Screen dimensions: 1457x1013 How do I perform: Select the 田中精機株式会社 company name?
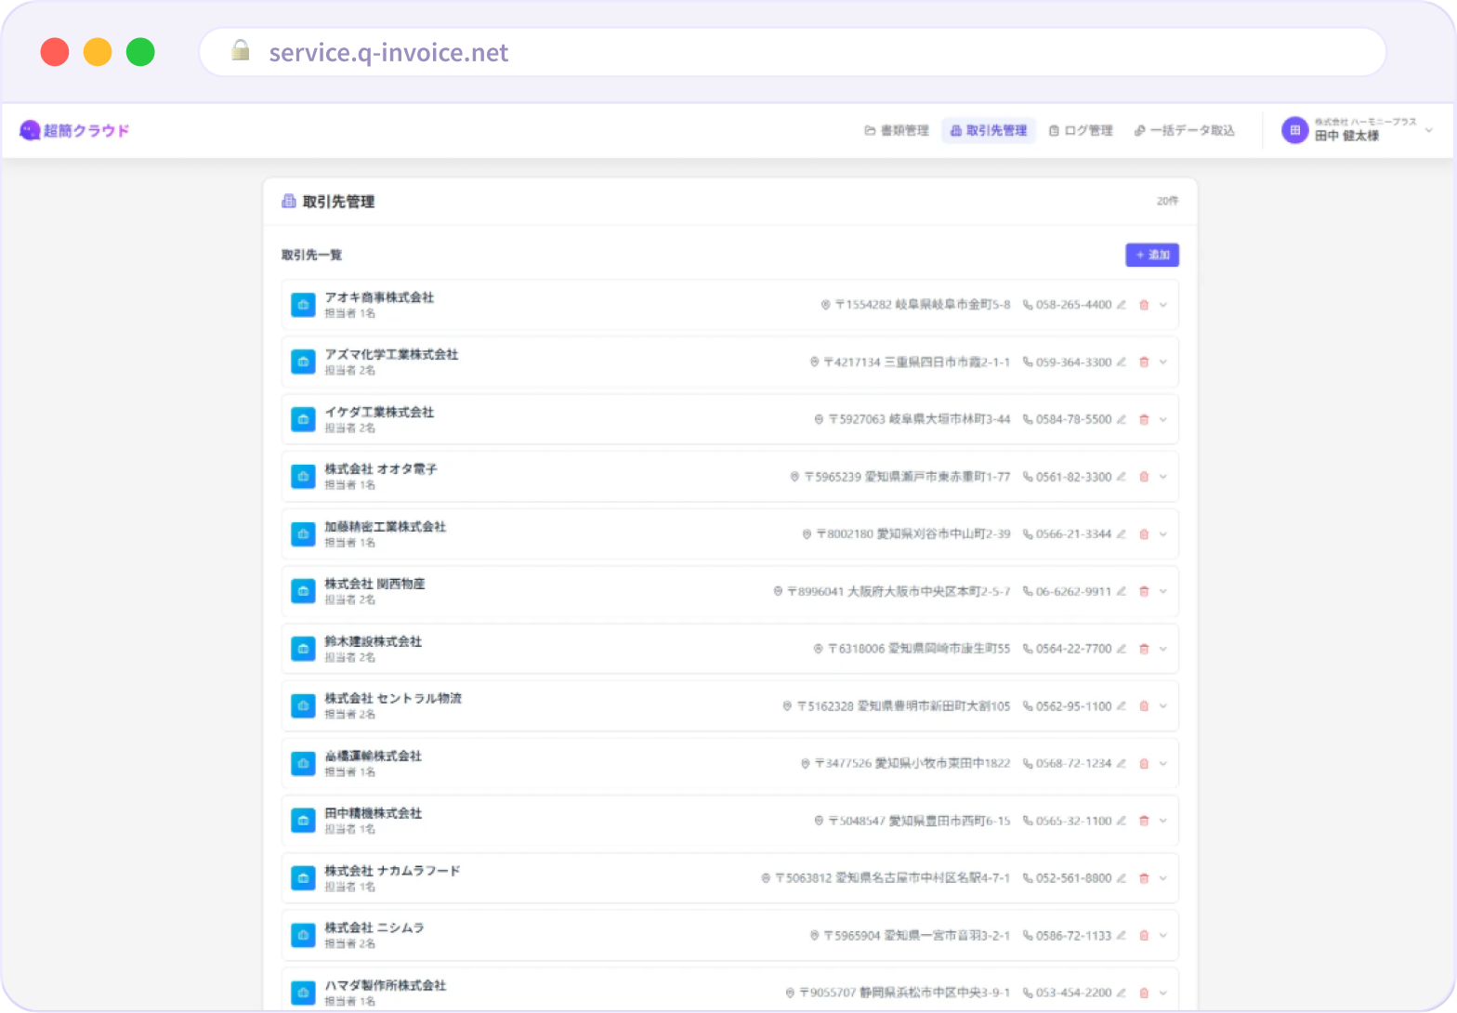pos(373,813)
